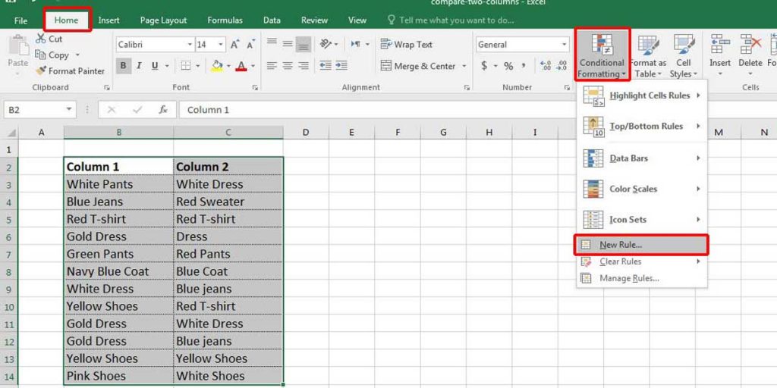The image size is (777, 388).
Task: Align text left
Action: tap(272, 66)
